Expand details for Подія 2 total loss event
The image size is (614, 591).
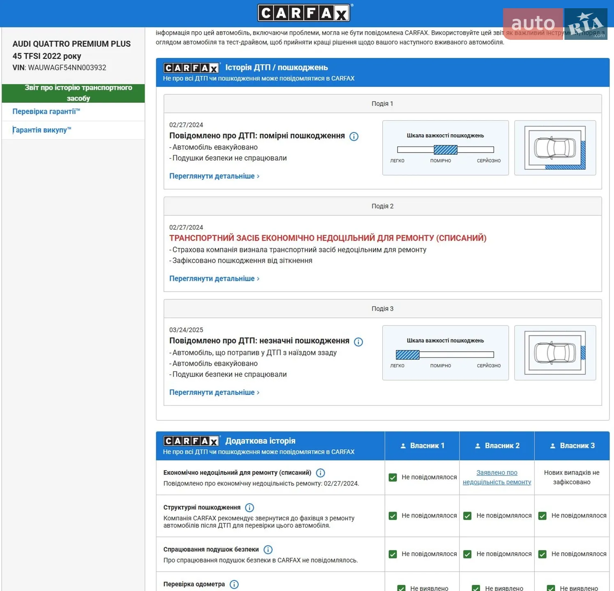pyautogui.click(x=214, y=279)
